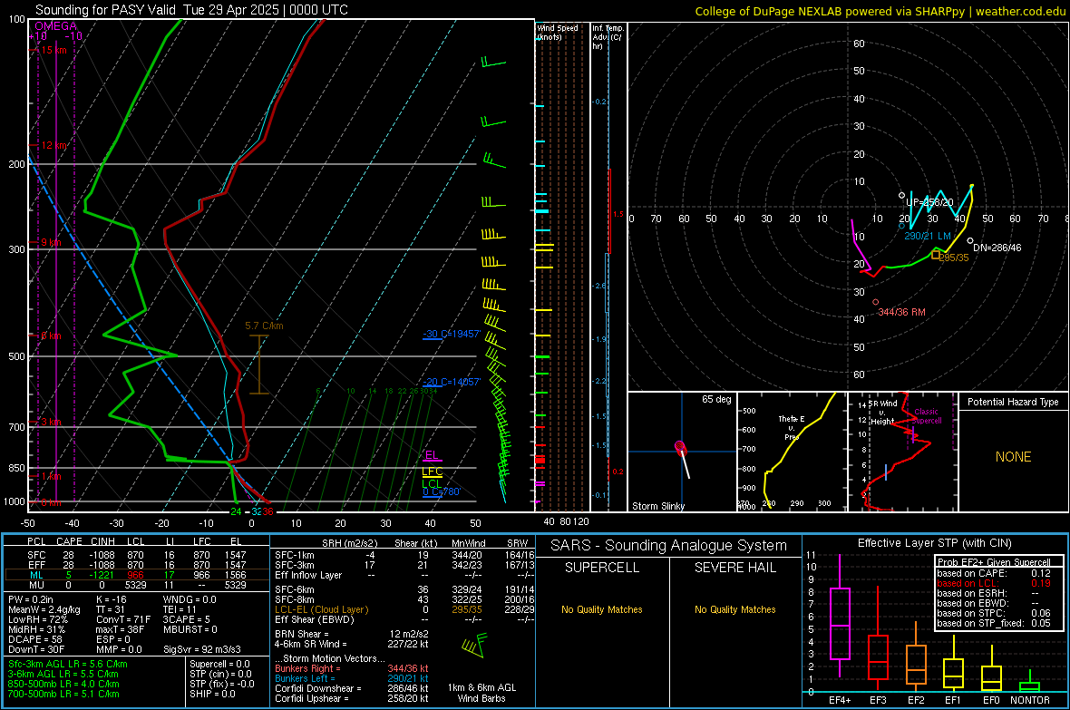Select the highlighted ML parcel row

[137, 575]
